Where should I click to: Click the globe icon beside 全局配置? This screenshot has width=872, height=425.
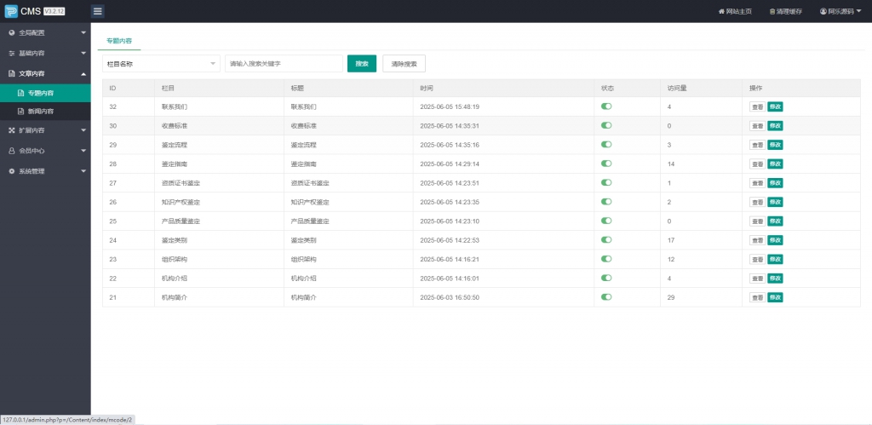12,33
